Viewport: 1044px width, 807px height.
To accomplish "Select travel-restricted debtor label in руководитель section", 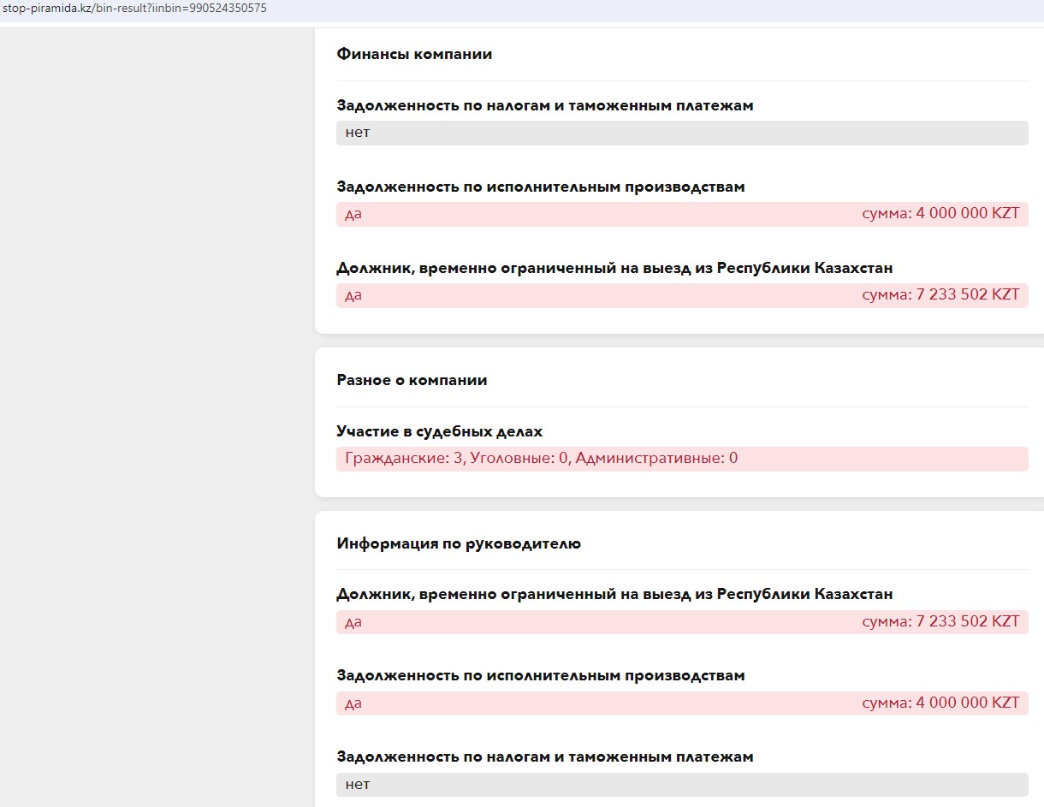I will (x=614, y=594).
